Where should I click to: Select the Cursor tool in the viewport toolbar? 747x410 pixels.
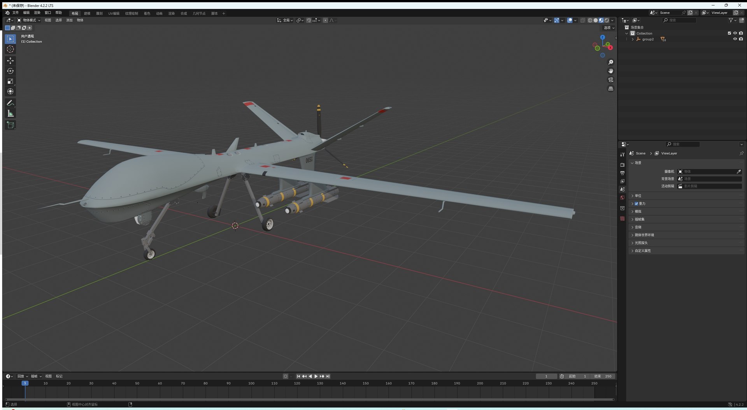tap(11, 49)
